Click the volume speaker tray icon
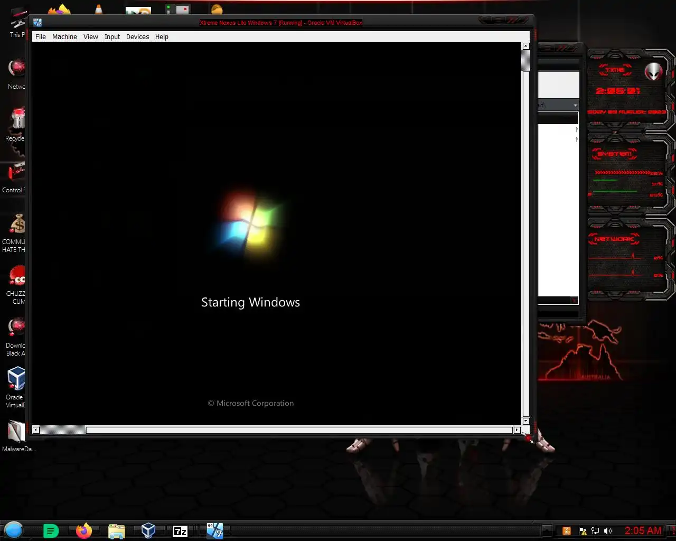Image resolution: width=676 pixels, height=541 pixels. pyautogui.click(x=608, y=531)
